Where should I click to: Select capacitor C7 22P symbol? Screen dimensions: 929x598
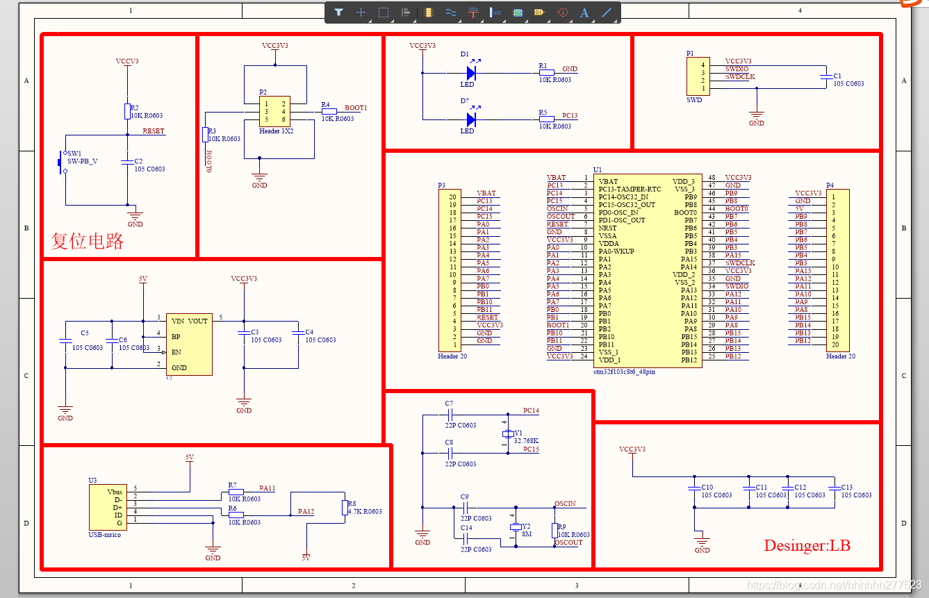[449, 415]
